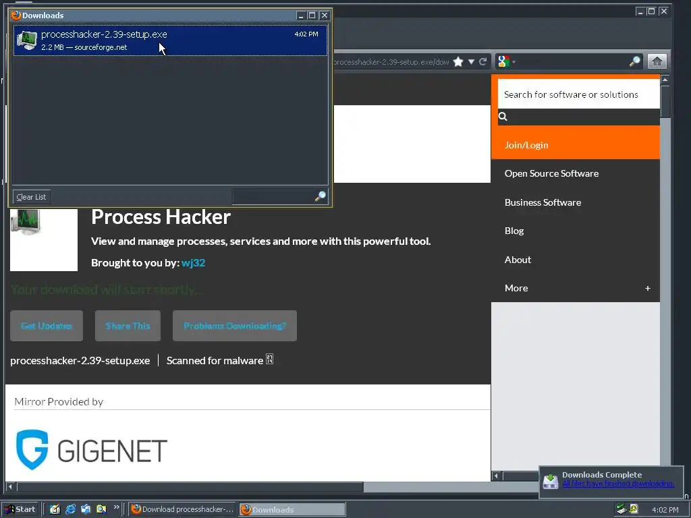
Task: Click the Process Hacker heading text
Action: pyautogui.click(x=161, y=217)
